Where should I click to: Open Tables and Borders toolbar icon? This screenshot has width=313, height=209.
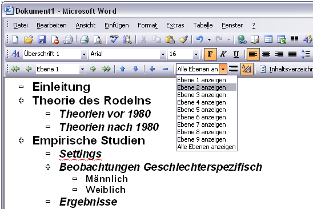click(x=255, y=39)
